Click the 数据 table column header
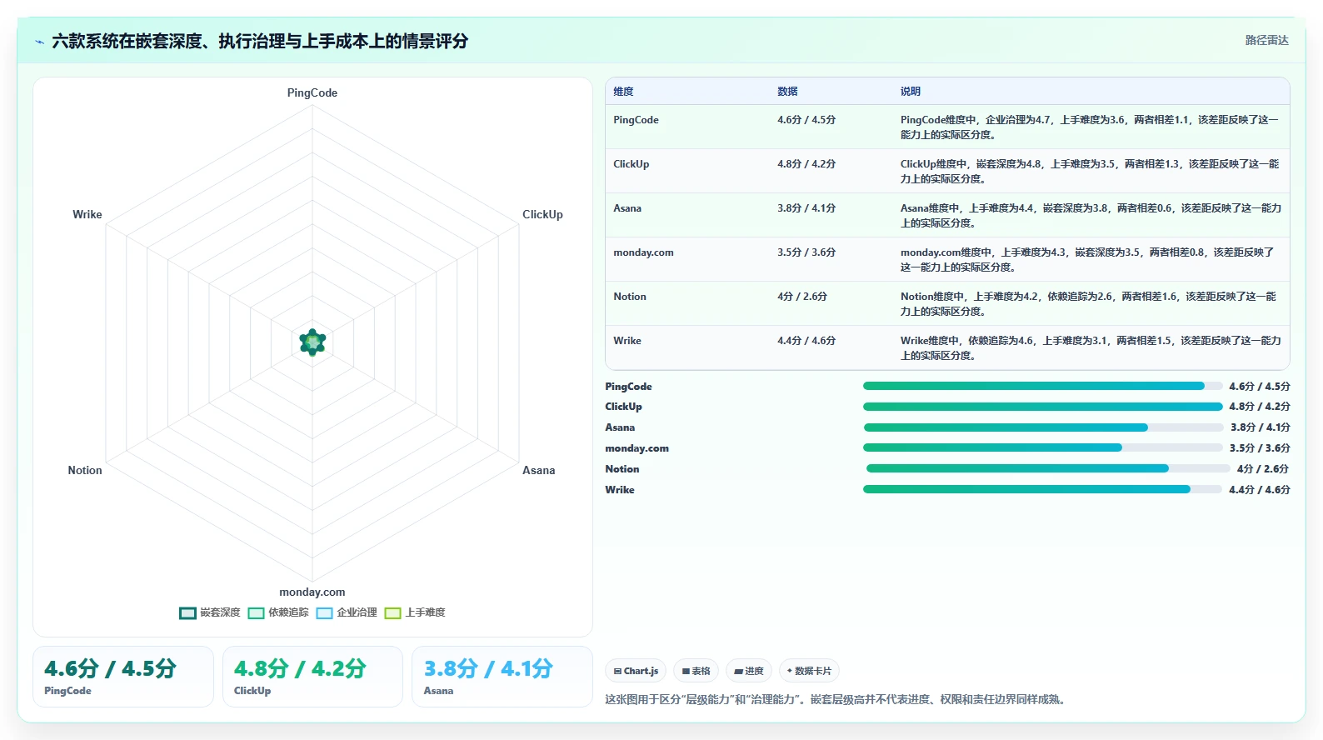This screenshot has height=740, width=1323. 788,92
